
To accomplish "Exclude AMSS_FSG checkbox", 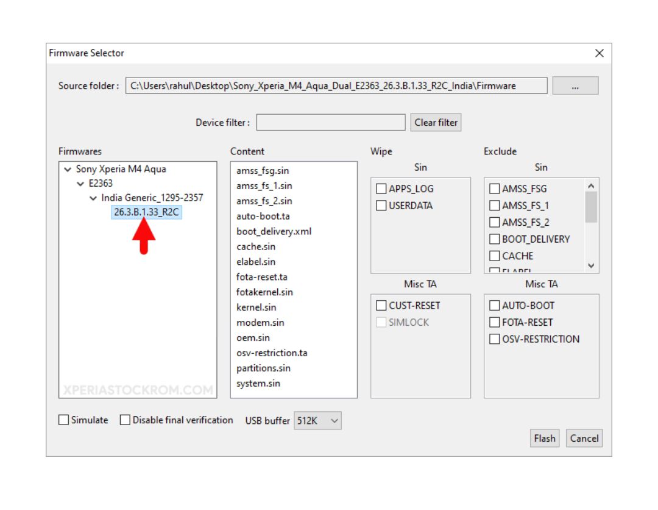I will [x=495, y=189].
